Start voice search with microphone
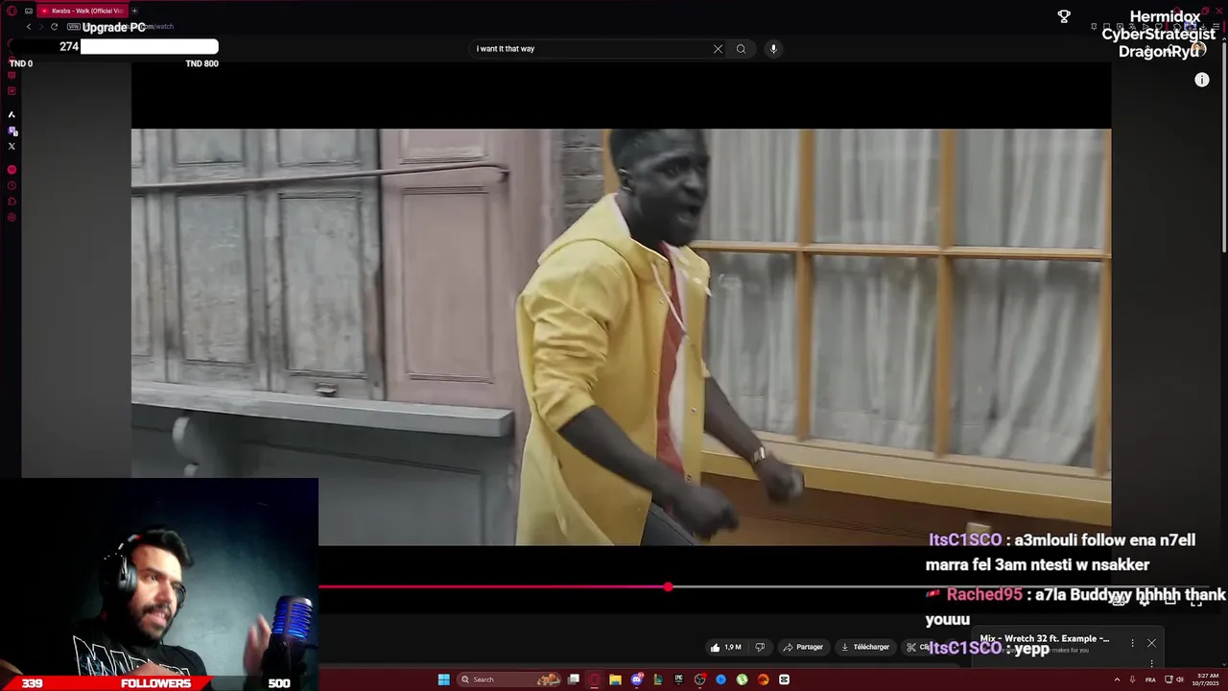The height and width of the screenshot is (691, 1228). point(773,49)
